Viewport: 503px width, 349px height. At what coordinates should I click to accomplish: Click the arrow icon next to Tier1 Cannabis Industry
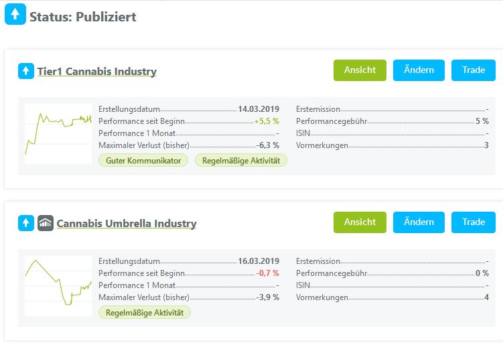[26, 70]
